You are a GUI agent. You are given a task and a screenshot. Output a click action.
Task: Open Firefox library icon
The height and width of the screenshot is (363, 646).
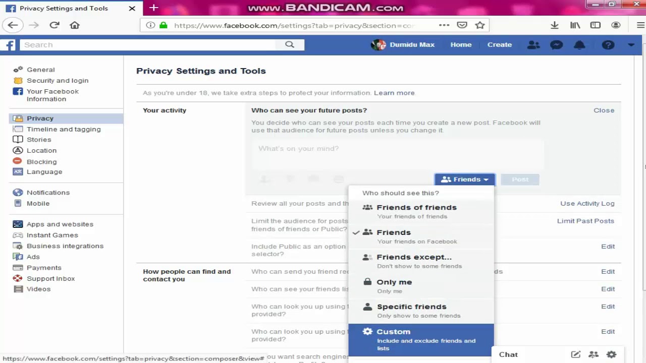click(x=575, y=25)
